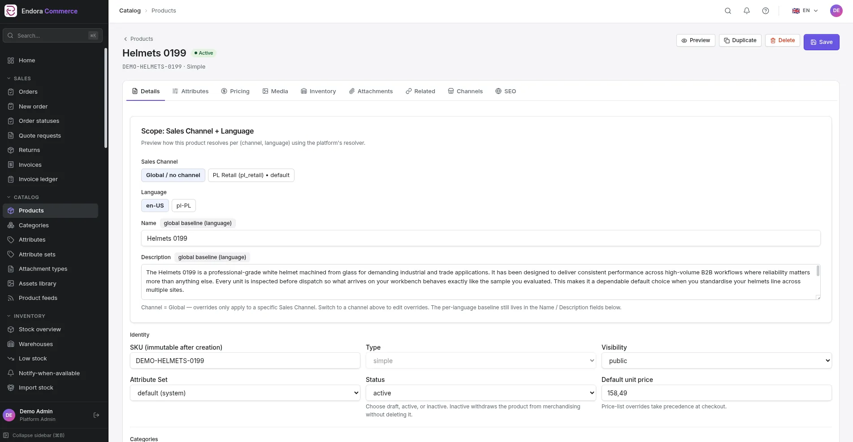Select en-US language
This screenshot has width=853, height=442.
(x=155, y=206)
